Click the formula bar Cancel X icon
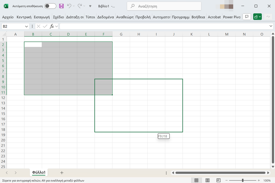275x183 pixels. coord(38,26)
